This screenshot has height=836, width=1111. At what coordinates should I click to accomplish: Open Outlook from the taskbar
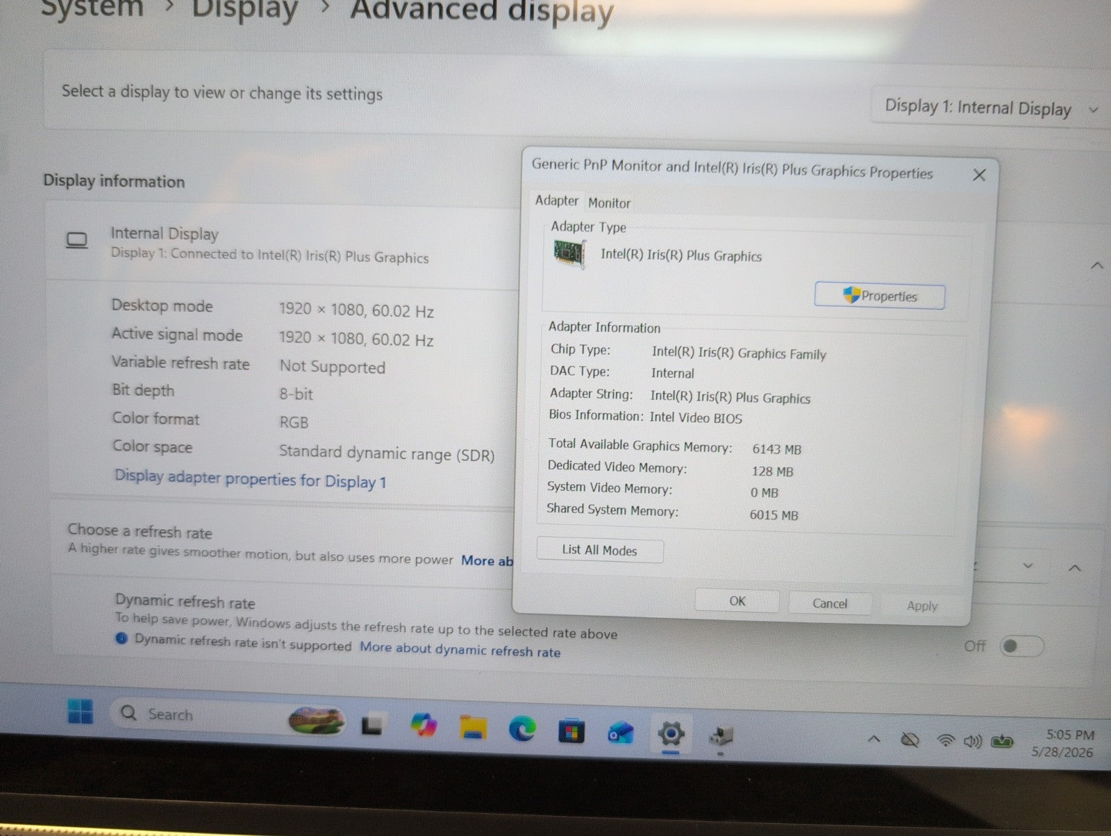click(x=620, y=733)
